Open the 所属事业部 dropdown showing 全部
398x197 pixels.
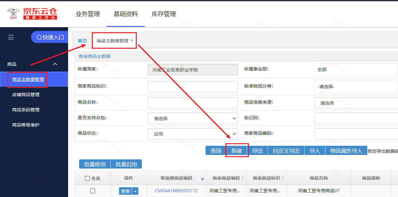pyautogui.click(x=356, y=70)
